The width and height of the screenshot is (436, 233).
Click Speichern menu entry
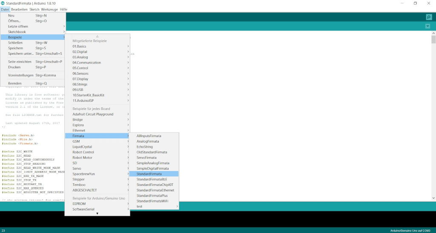[x=33, y=48]
